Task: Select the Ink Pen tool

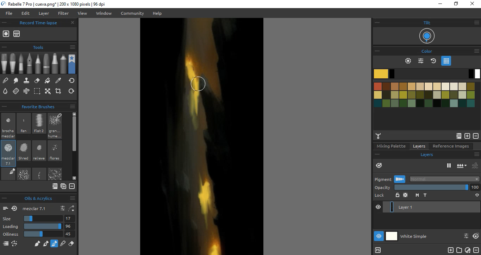Action: click(x=30, y=63)
